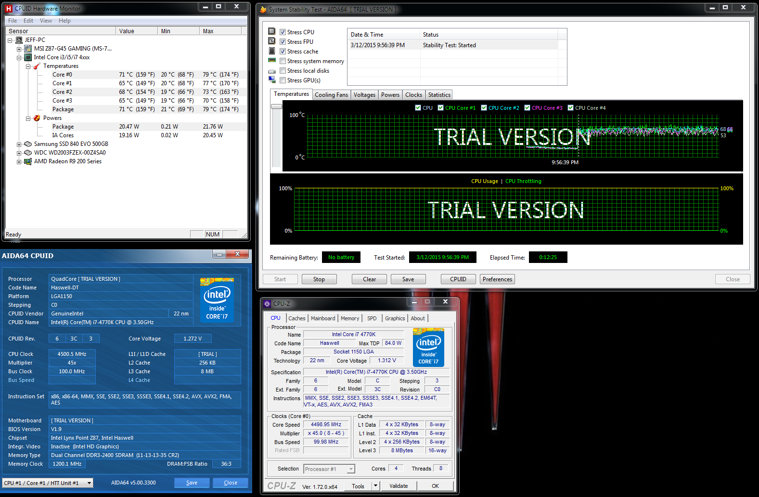Image resolution: width=759 pixels, height=497 pixels.
Task: Click the AMD Radeon R9 graphics card icon
Action: tap(28, 161)
